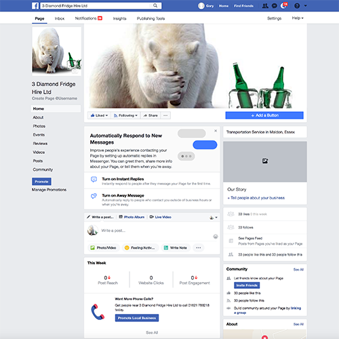This screenshot has width=339, height=339.
Task: Click Add a Button
Action: click(x=264, y=115)
